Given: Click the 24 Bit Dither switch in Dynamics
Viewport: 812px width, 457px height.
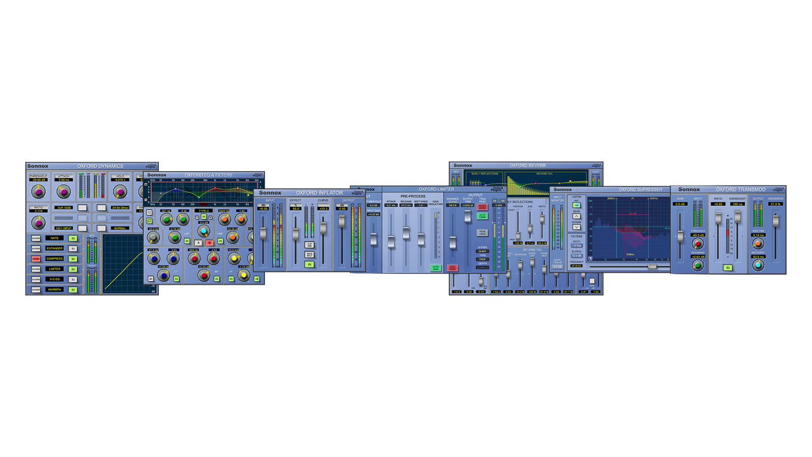Looking at the screenshot, I should [x=101, y=208].
